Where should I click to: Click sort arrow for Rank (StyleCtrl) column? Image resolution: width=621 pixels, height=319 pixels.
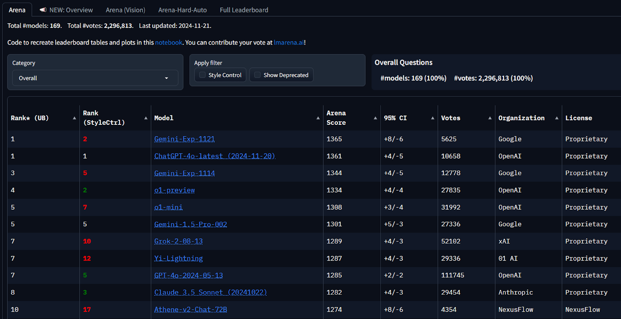tap(146, 118)
